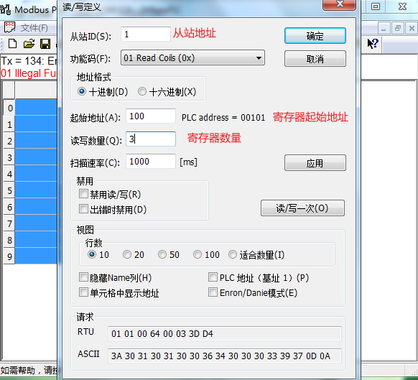Select row header 0 in grid
The width and height of the screenshot is (418, 380).
(9, 108)
